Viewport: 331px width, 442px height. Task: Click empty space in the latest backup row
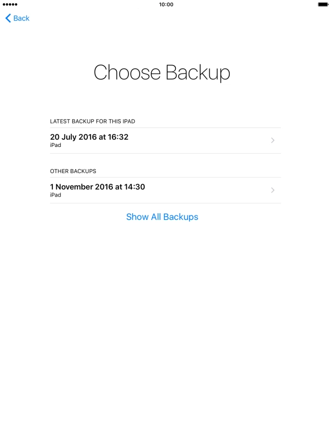pyautogui.click(x=197, y=141)
